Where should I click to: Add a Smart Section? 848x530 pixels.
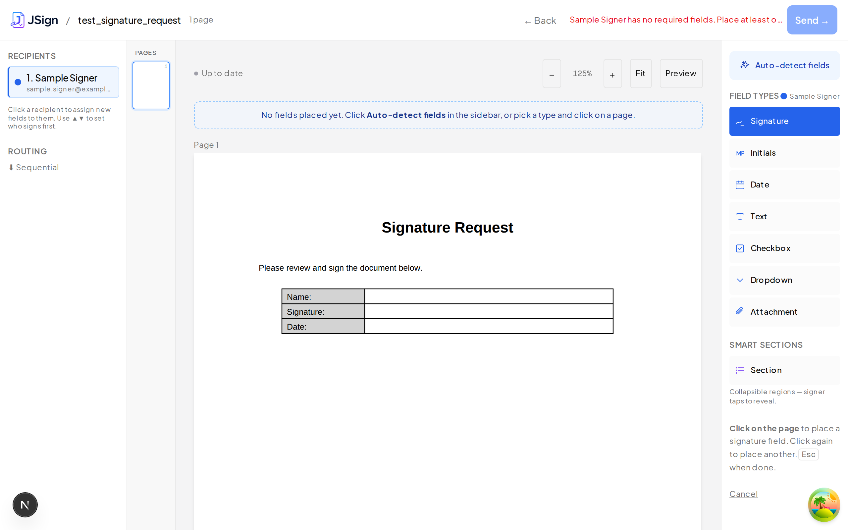pos(784,370)
